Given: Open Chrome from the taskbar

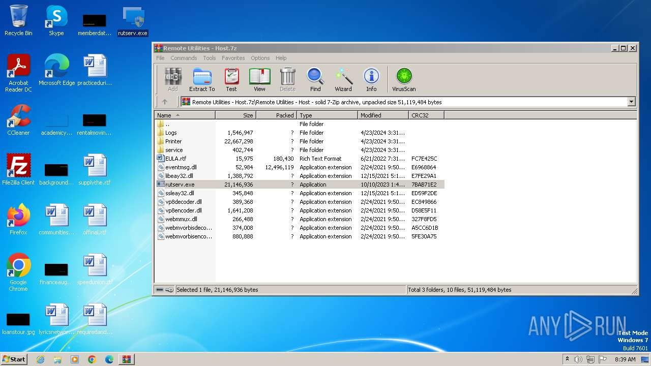Looking at the screenshot, I should pyautogui.click(x=92, y=359).
